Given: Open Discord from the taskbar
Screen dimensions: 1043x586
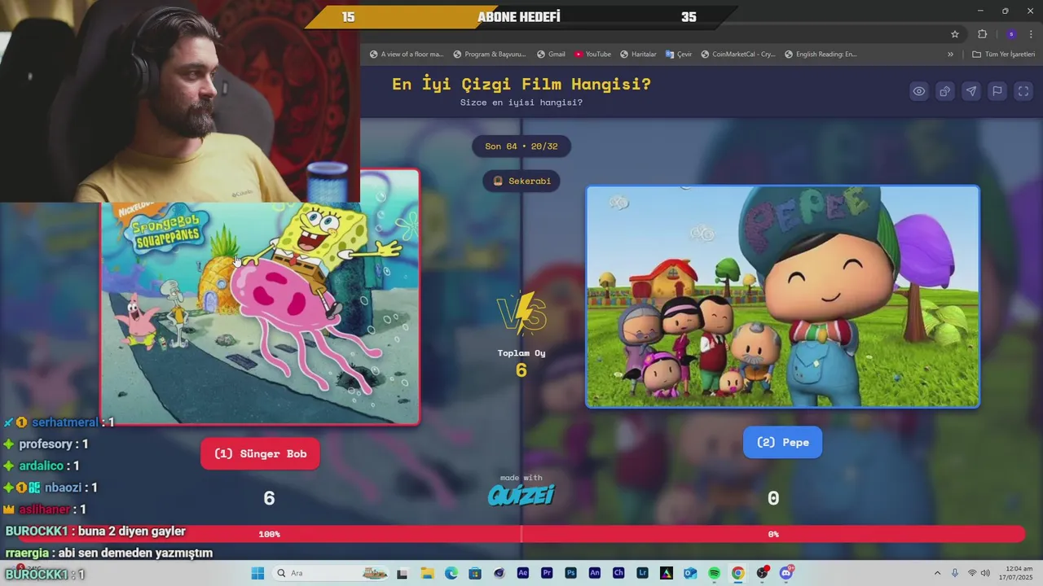Looking at the screenshot, I should 786,573.
